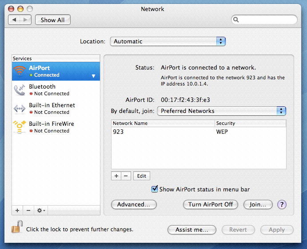The width and height of the screenshot is (307, 249).
Task: Click Show All button
Action: 53,20
